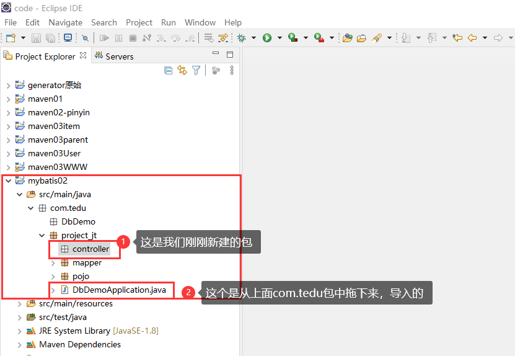
Task: Open the External Tools dropdown arrow
Action: (332, 38)
